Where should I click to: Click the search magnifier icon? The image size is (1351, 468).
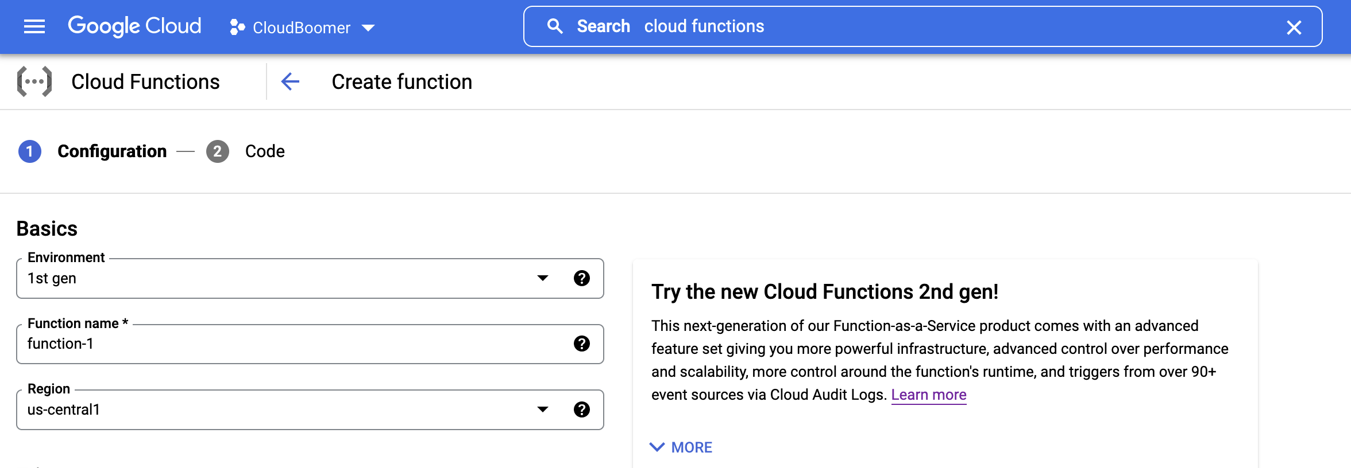(x=554, y=26)
